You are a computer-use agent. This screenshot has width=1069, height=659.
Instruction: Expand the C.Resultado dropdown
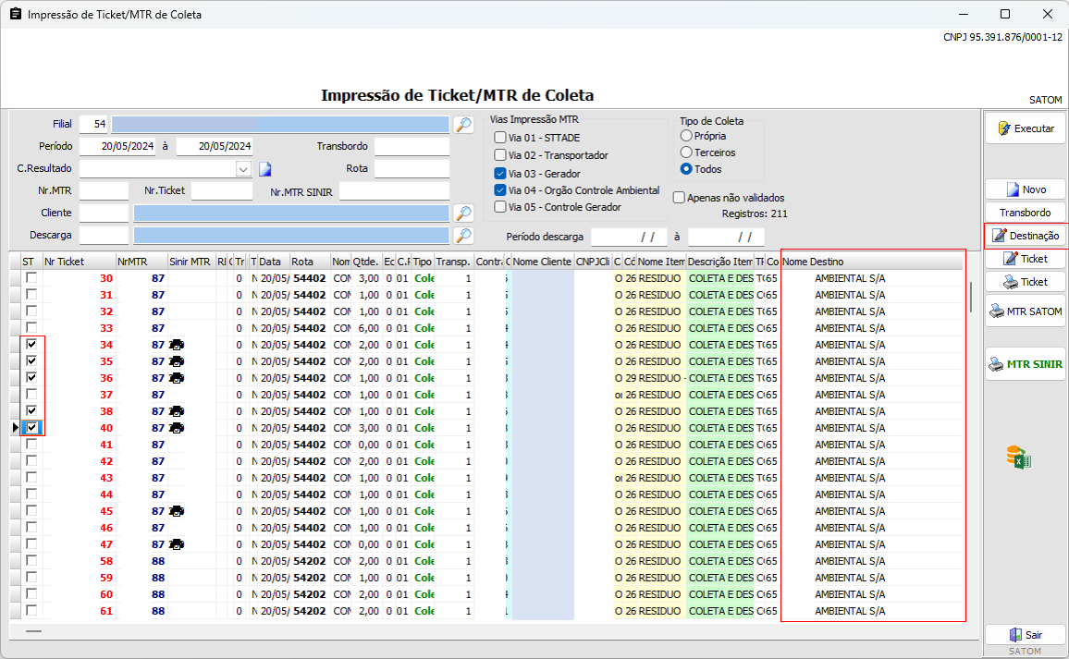click(x=243, y=169)
